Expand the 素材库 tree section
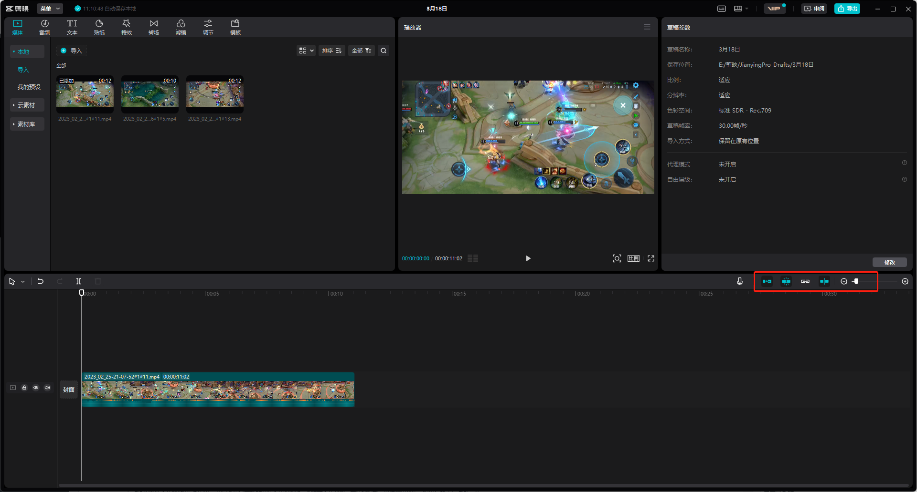917x492 pixels. pos(27,124)
